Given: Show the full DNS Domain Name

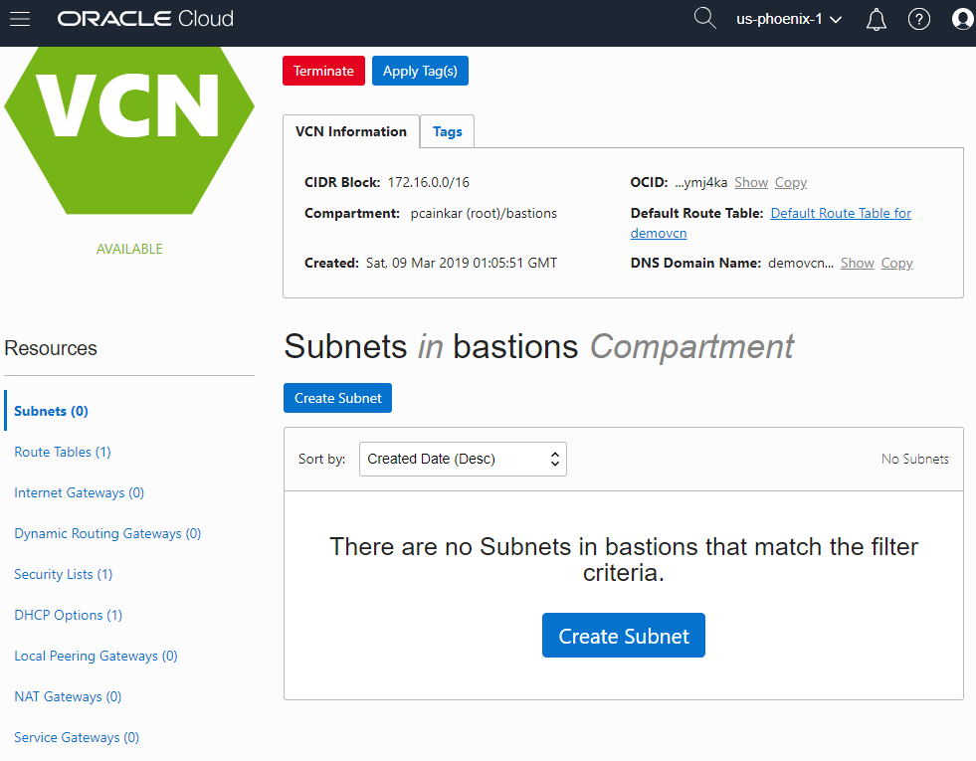Looking at the screenshot, I should coord(858,264).
